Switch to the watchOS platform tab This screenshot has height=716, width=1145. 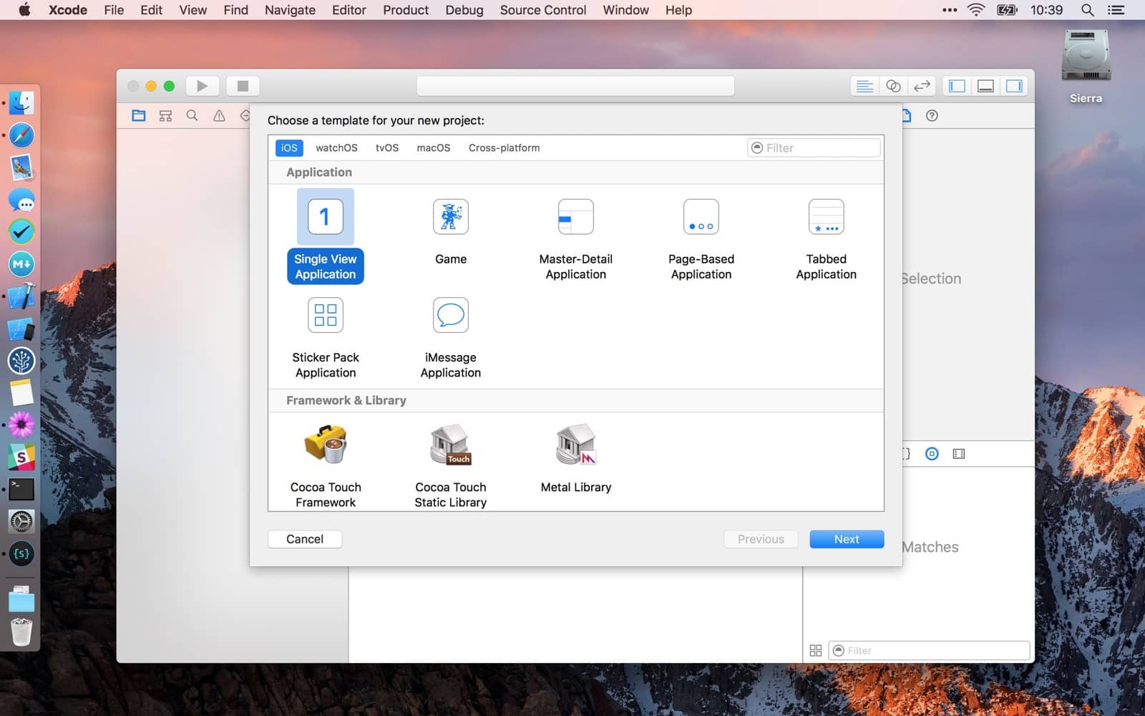tap(336, 147)
